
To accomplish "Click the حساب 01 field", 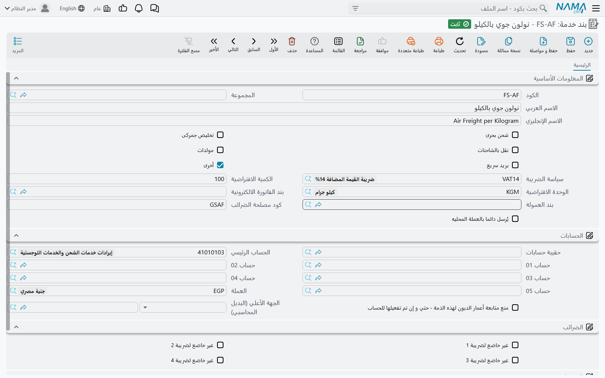I will point(412,265).
